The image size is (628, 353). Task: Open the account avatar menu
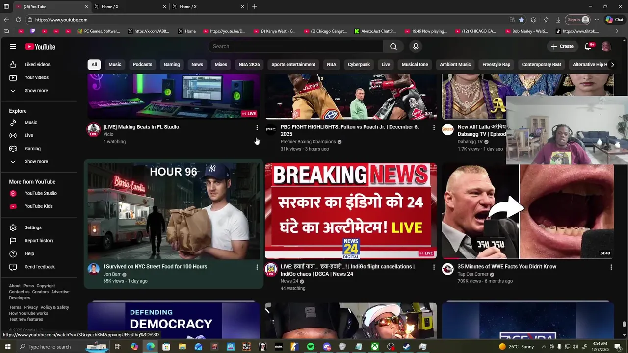[x=606, y=47]
